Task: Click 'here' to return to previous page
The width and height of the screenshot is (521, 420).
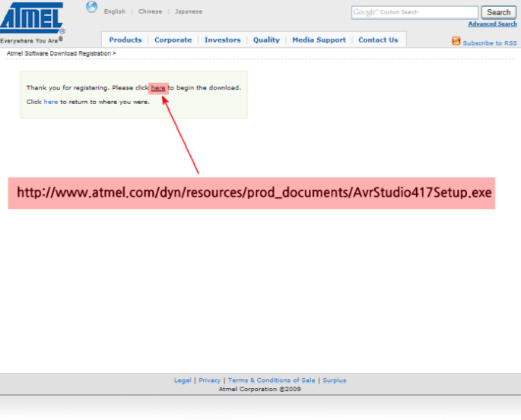Action: point(51,102)
